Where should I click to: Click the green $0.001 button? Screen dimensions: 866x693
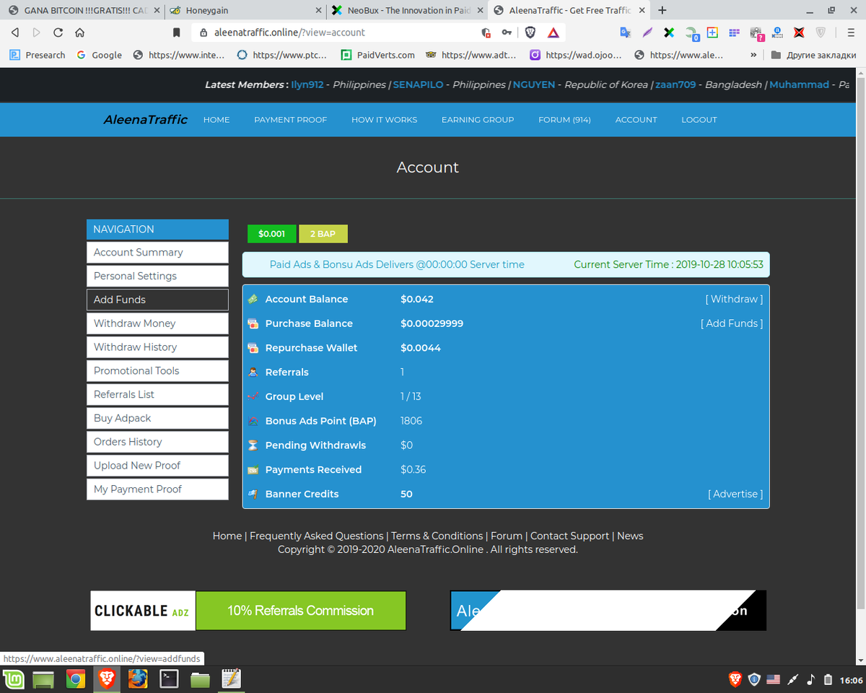[x=272, y=234]
